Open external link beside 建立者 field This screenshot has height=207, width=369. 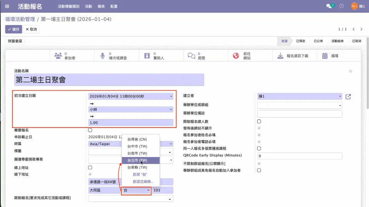pyautogui.click(x=348, y=97)
